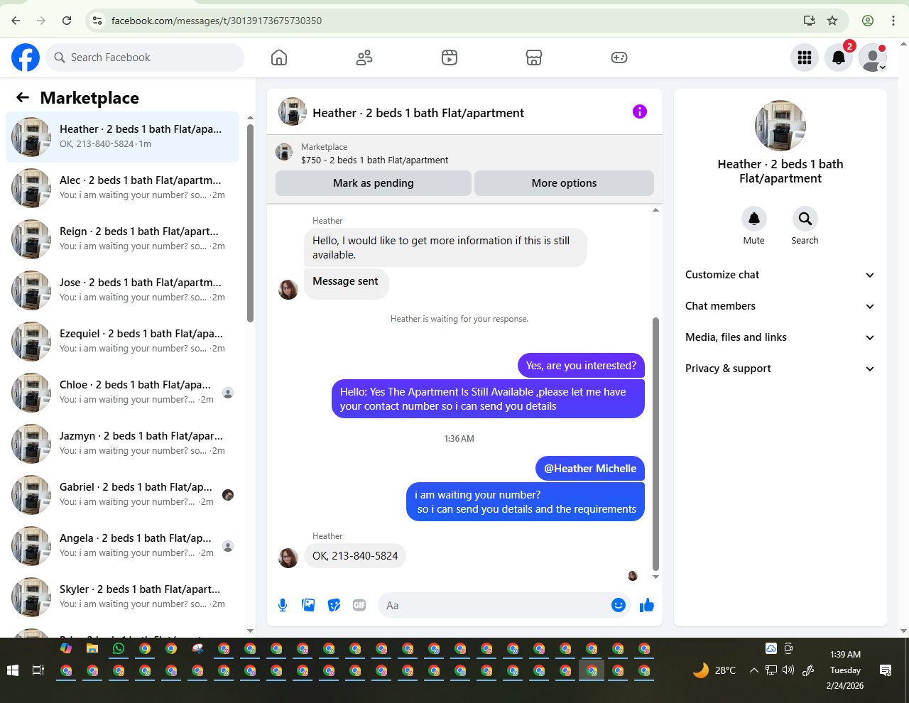
Task: Go to the Home feed icon
Action: tap(279, 58)
